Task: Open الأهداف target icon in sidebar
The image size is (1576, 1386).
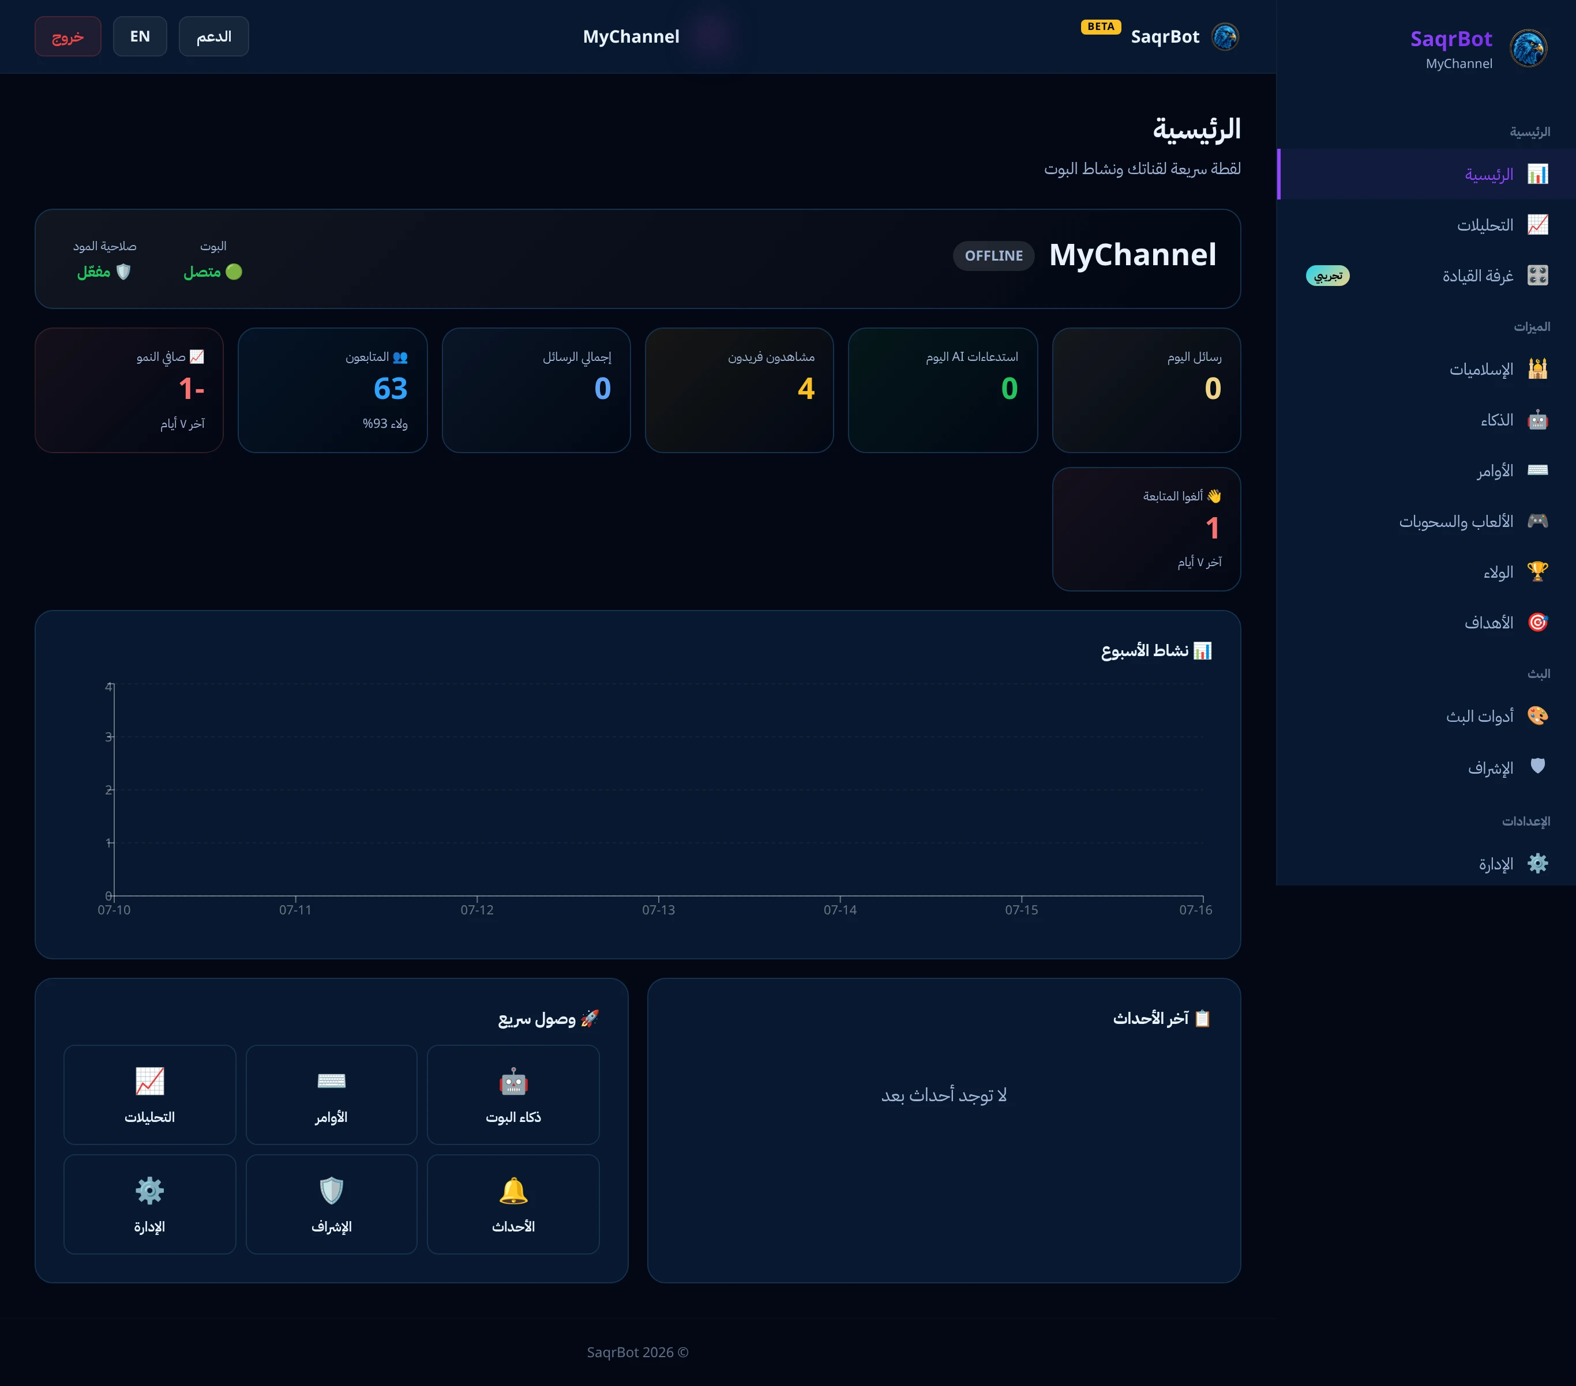Action: 1537,622
